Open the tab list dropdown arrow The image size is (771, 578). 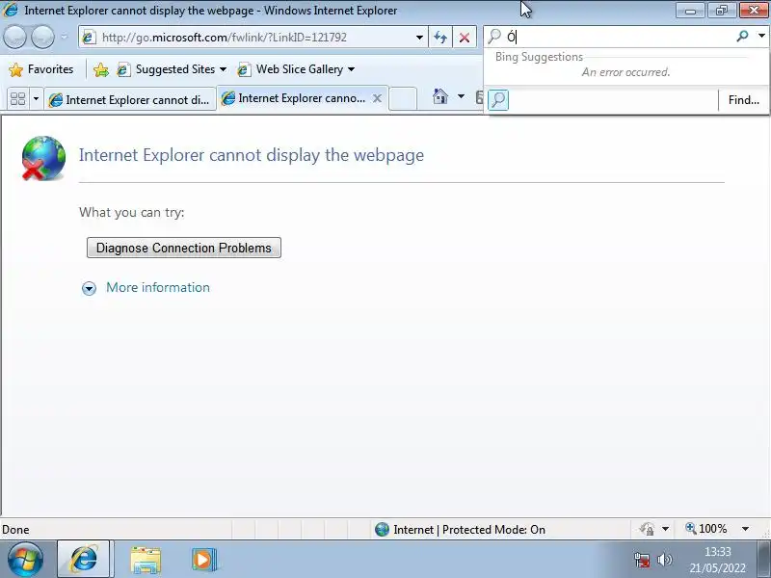coord(36,99)
